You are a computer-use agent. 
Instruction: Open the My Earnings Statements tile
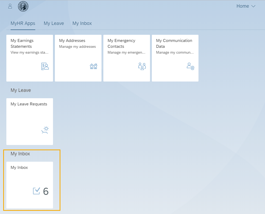pos(29,58)
